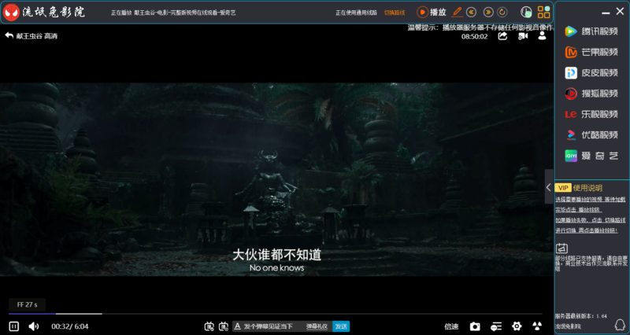Click the user profile icon above video
Image resolution: width=630 pixels, height=335 pixels.
[x=542, y=36]
